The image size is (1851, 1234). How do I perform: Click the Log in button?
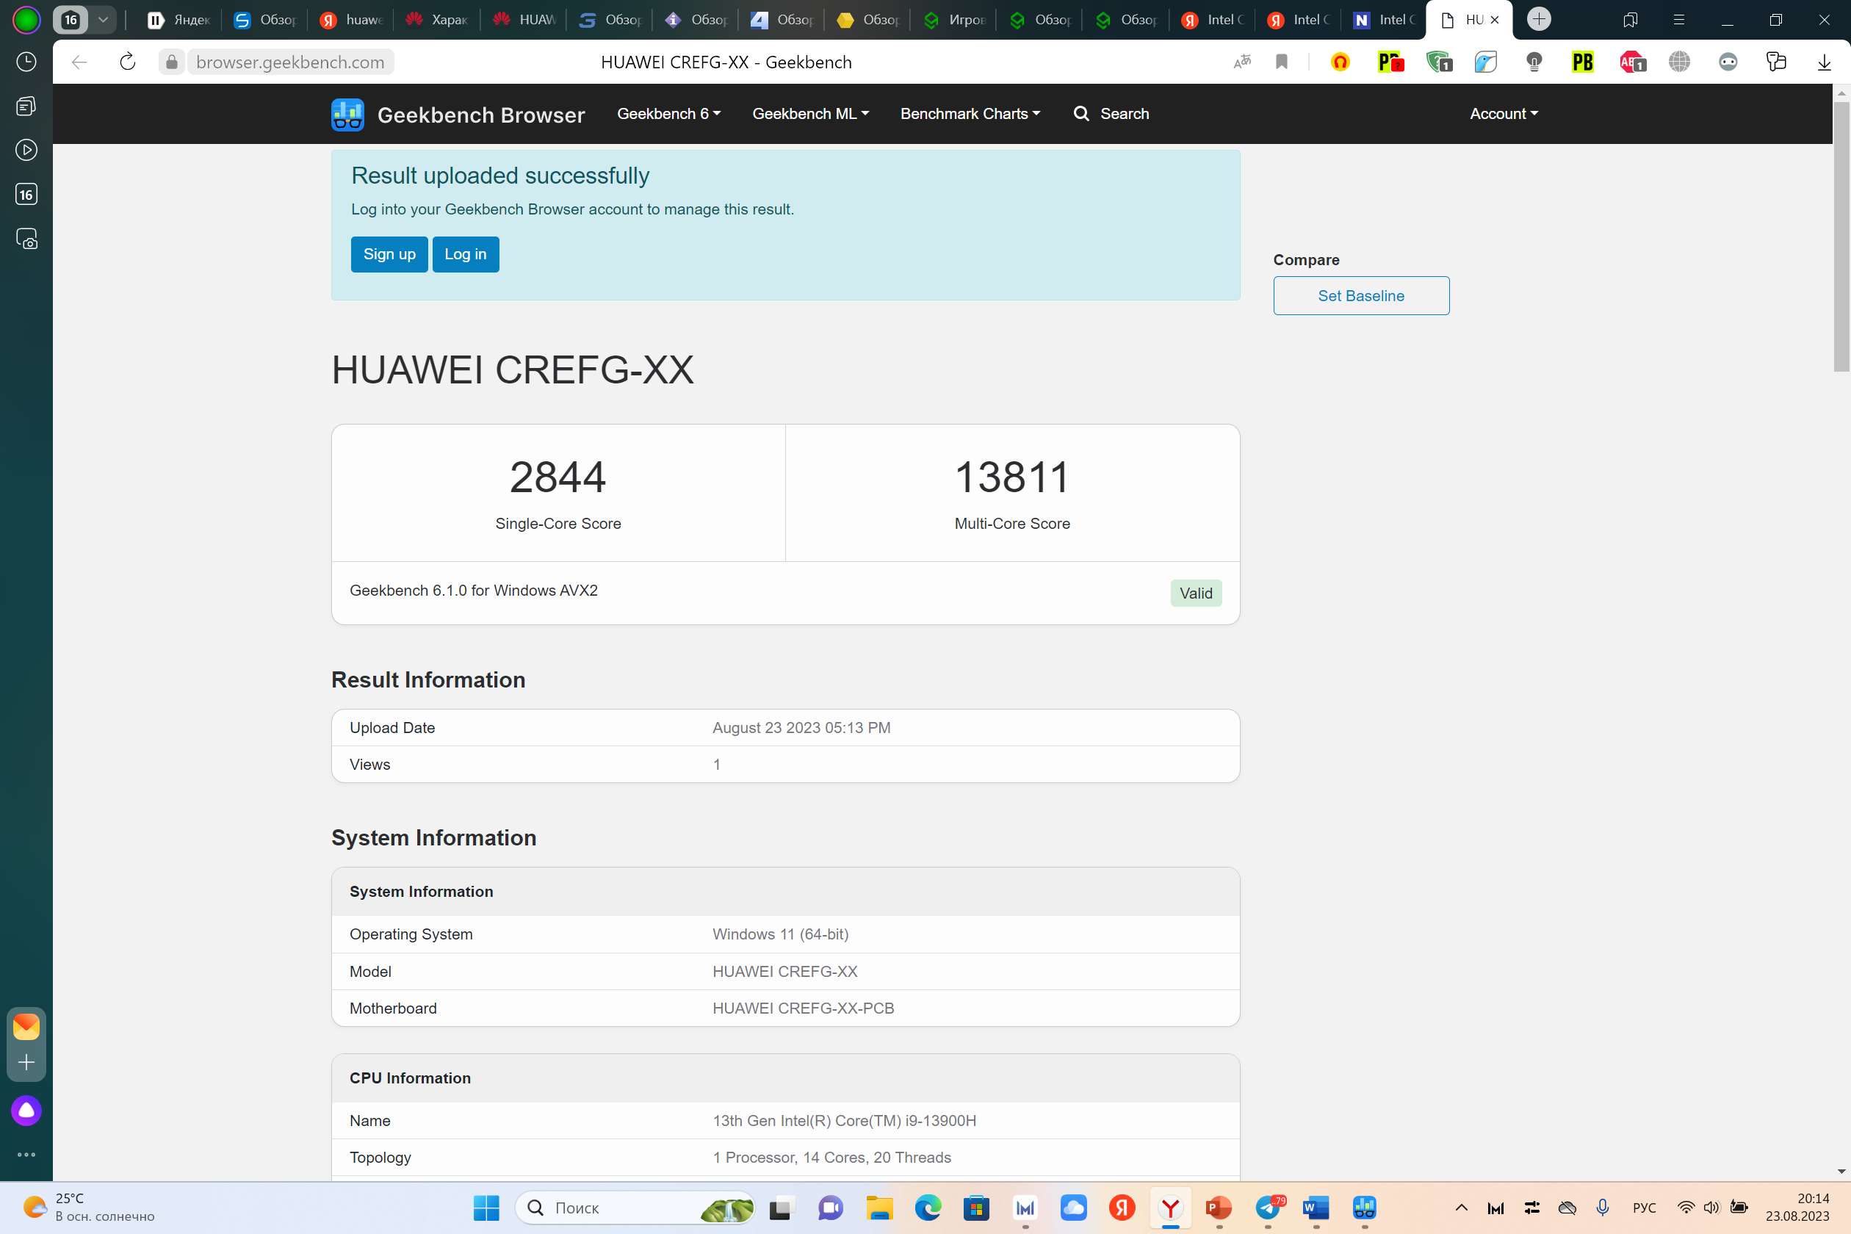click(x=465, y=254)
